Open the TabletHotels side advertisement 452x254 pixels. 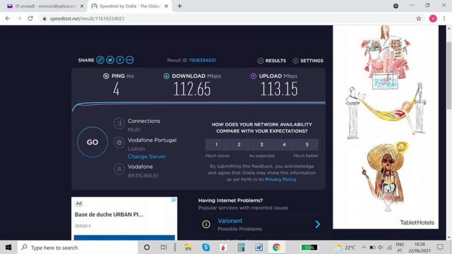click(386, 127)
